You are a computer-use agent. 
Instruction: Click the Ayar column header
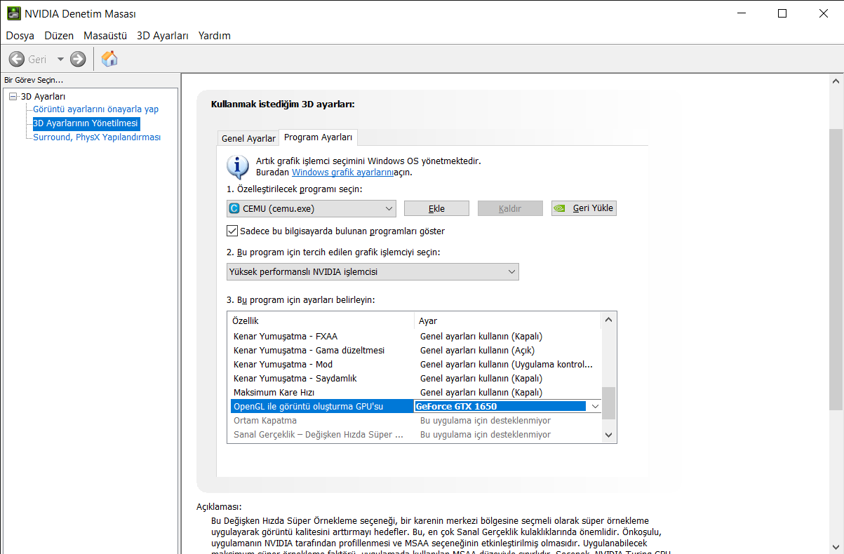tap(508, 320)
